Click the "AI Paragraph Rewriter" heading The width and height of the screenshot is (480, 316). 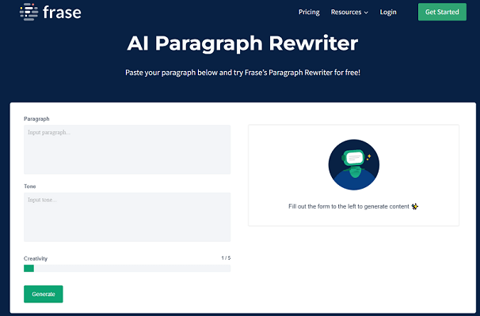tap(242, 43)
